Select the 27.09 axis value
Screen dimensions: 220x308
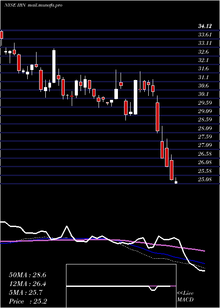coord(205,145)
